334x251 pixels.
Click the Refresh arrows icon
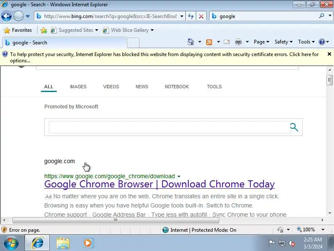click(191, 16)
